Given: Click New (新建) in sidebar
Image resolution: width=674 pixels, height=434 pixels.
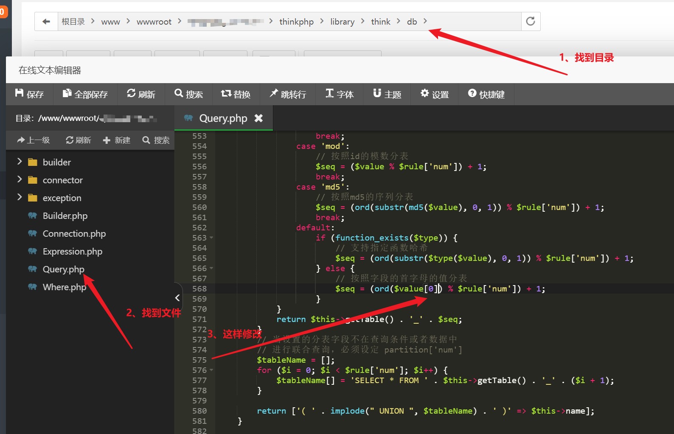Looking at the screenshot, I should coord(117,140).
